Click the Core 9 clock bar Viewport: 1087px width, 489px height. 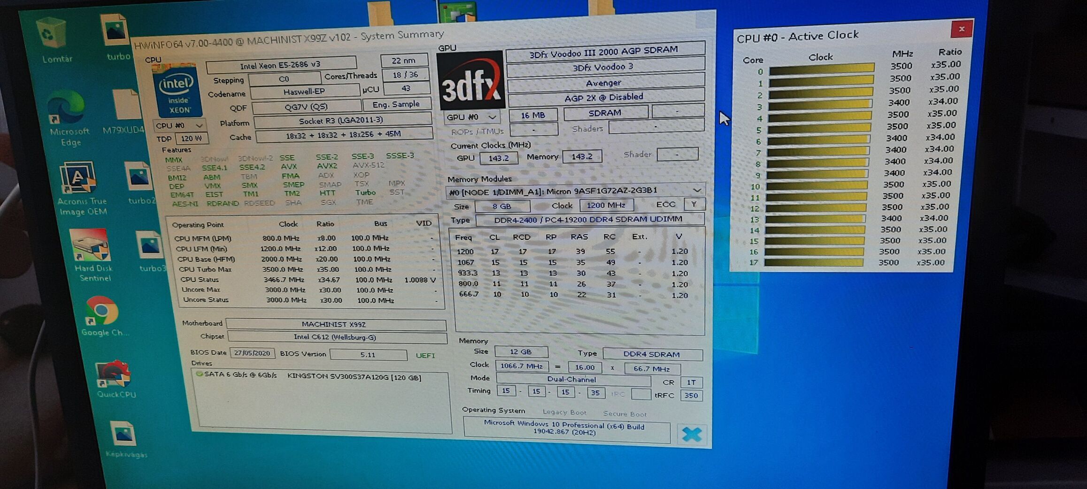(817, 175)
